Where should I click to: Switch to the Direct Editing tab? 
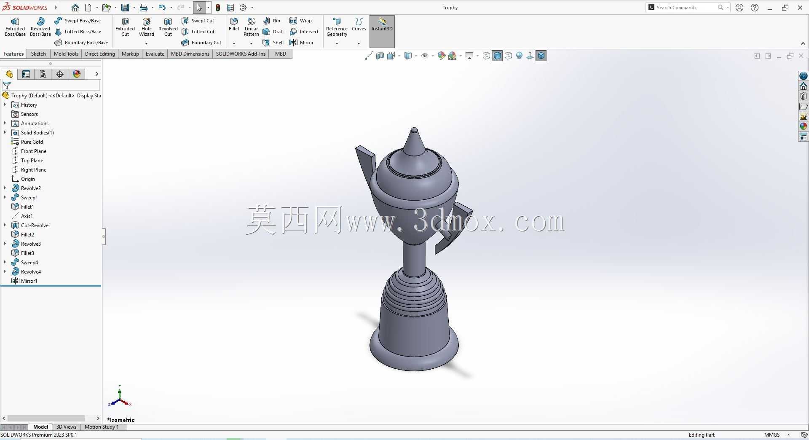point(100,54)
